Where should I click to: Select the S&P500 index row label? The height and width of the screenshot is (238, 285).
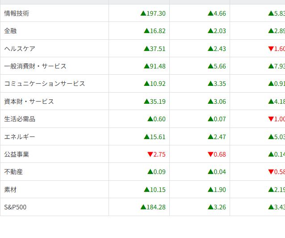pyautogui.click(x=16, y=207)
